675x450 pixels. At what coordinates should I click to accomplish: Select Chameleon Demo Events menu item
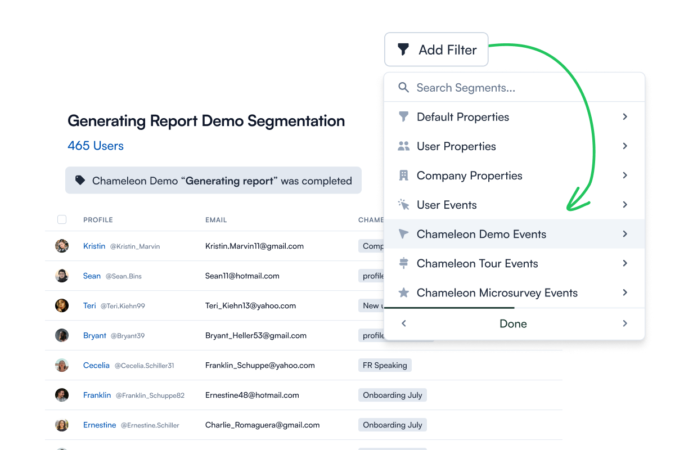(514, 234)
